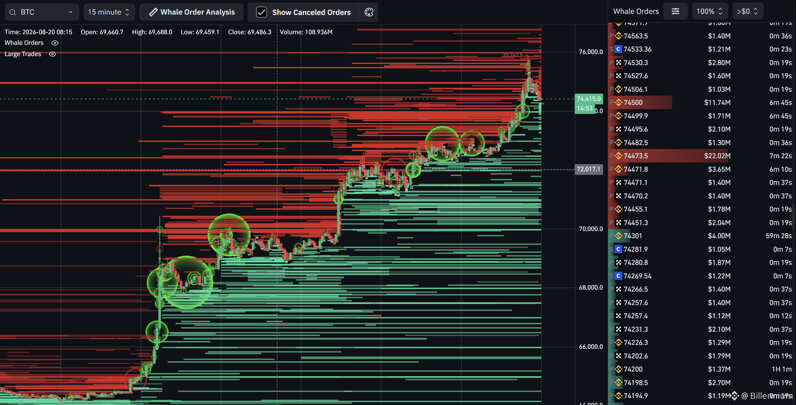The width and height of the screenshot is (796, 405).
Task: Click the 1H 1m duration on row 74200
Action: (x=782, y=369)
